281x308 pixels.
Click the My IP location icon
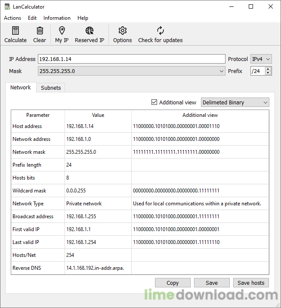tap(62, 30)
